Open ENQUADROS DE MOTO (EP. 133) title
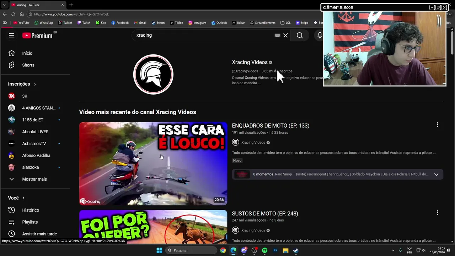Viewport: 455px width, 256px height. click(271, 126)
